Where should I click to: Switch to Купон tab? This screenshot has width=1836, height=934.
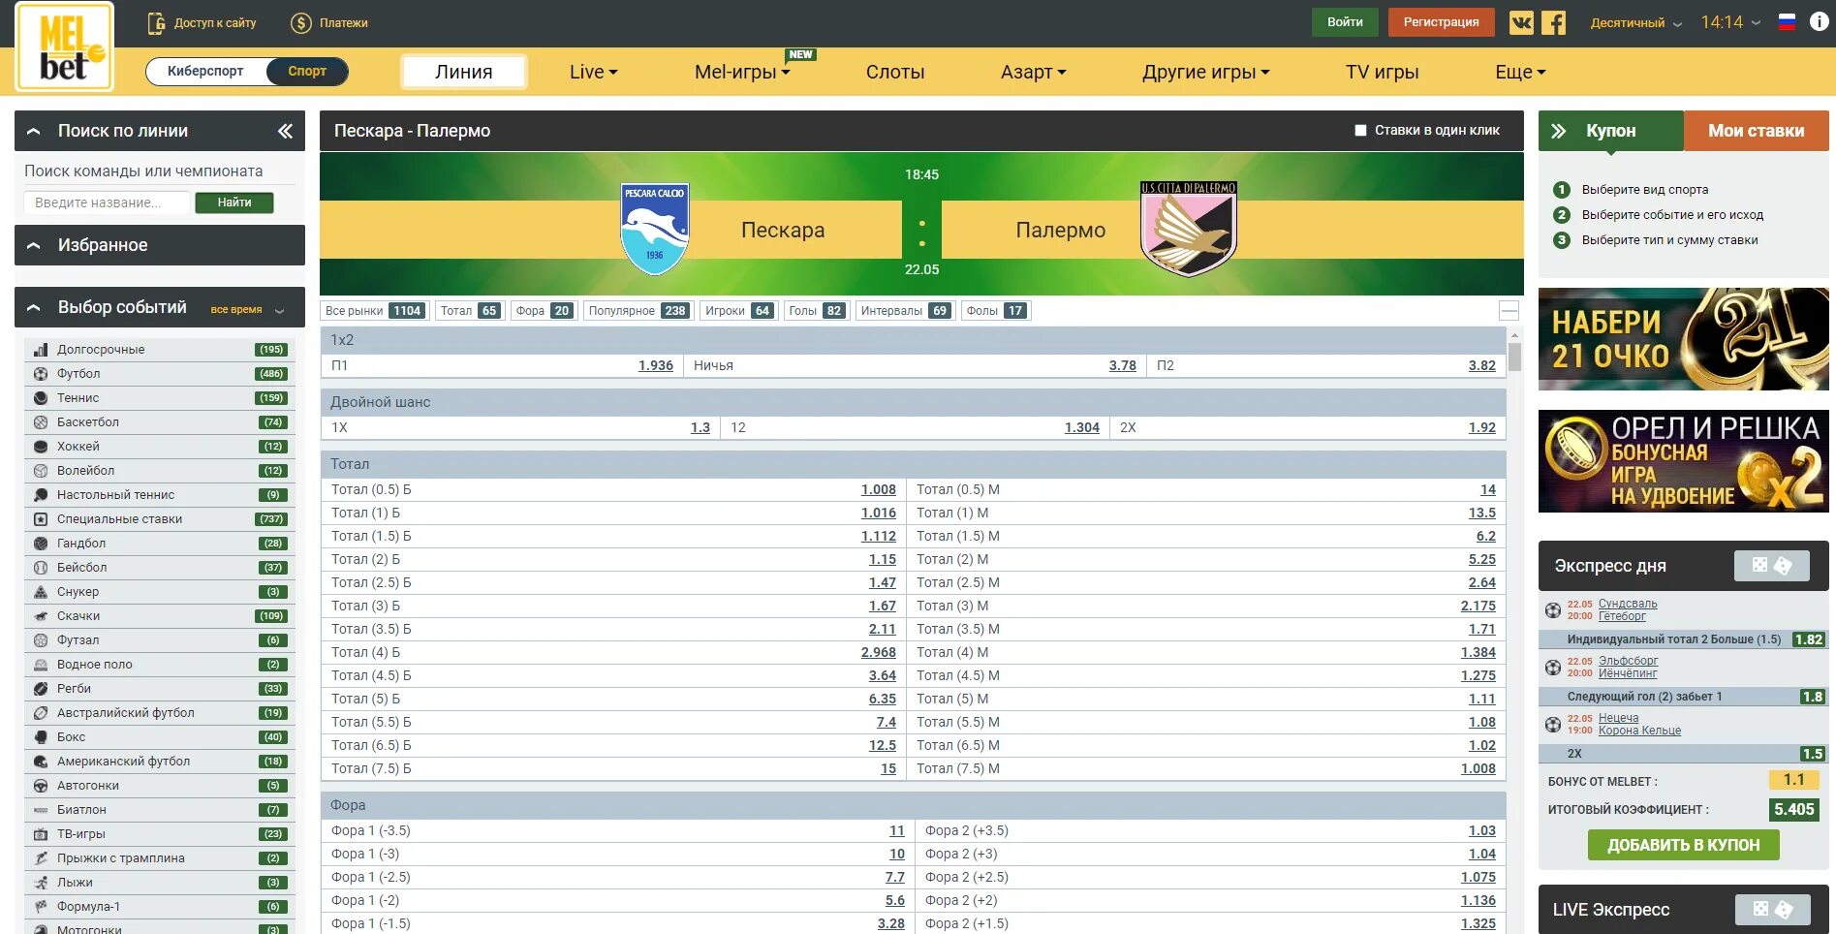click(x=1610, y=131)
